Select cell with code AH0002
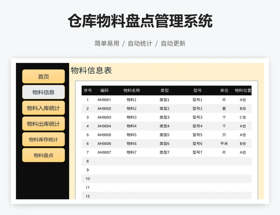The width and height of the screenshot is (280, 215). click(104, 108)
